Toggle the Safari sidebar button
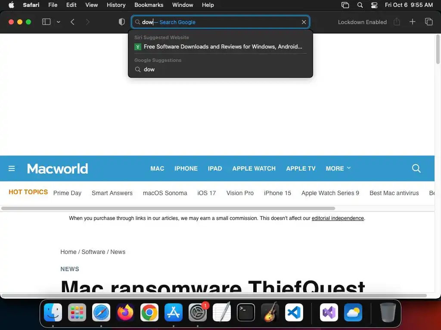The width and height of the screenshot is (441, 330). (x=46, y=22)
